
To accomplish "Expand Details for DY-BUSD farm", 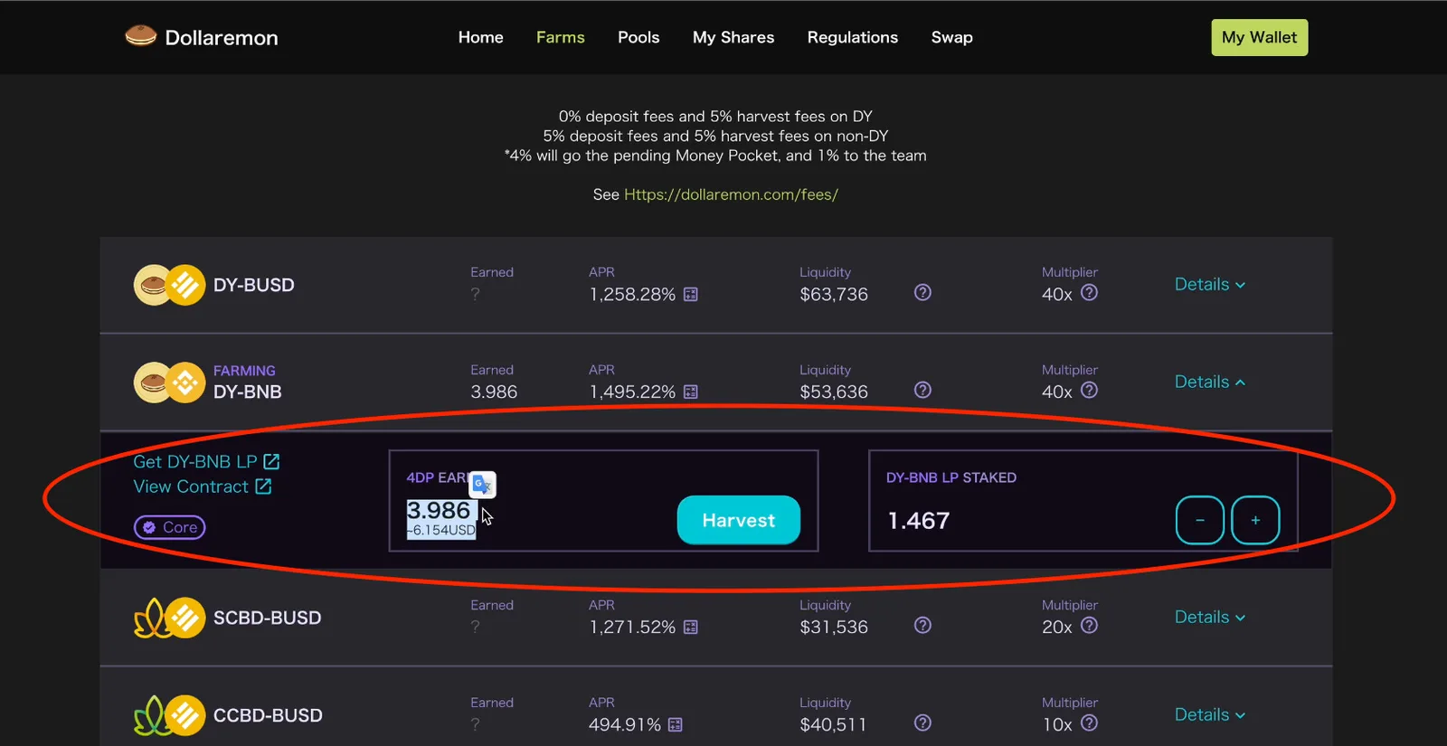I will coord(1210,284).
